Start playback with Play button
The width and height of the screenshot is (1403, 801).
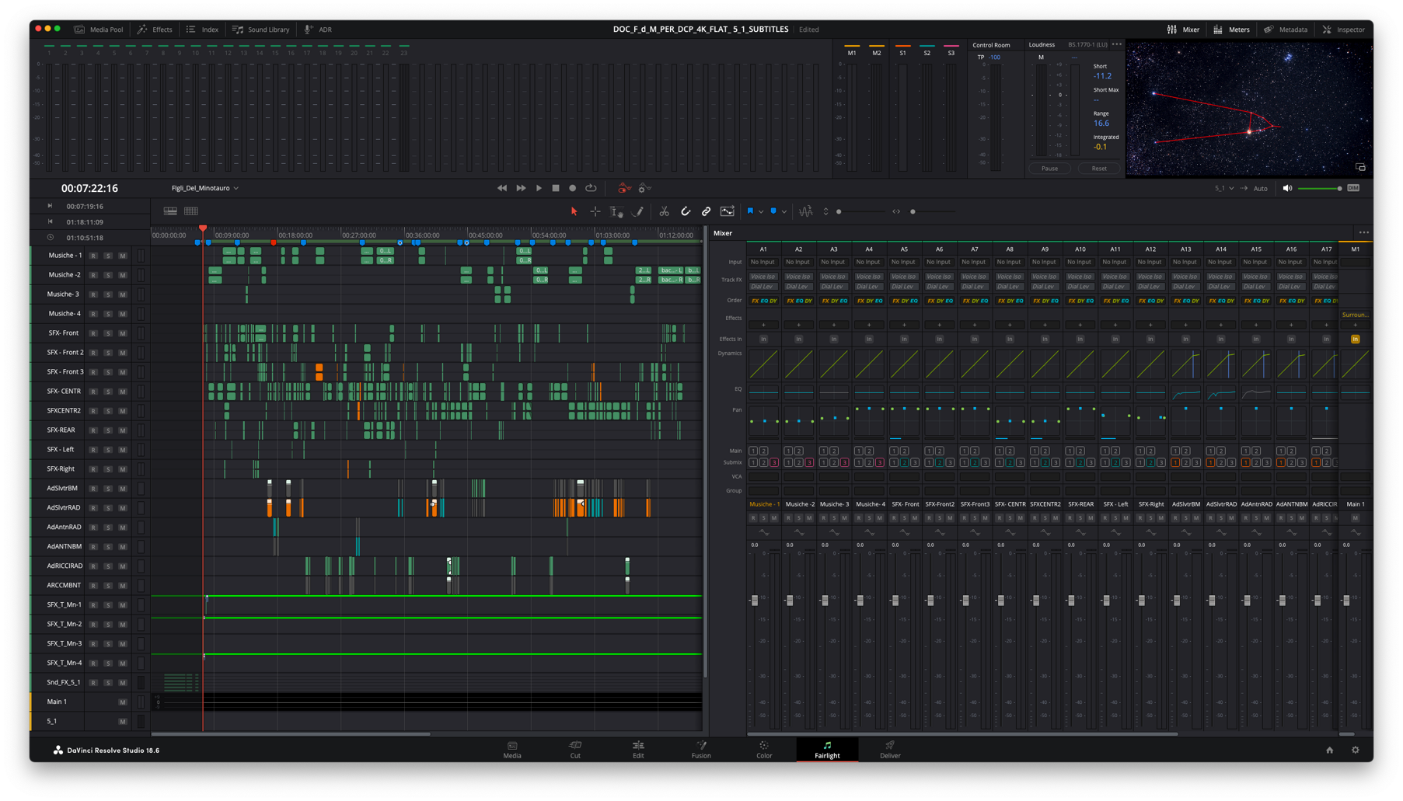point(539,188)
